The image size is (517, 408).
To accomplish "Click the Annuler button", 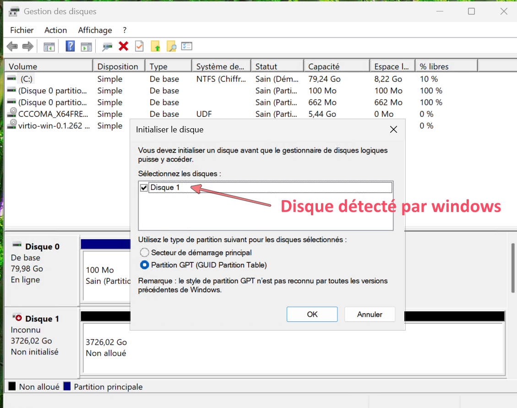I will click(370, 314).
